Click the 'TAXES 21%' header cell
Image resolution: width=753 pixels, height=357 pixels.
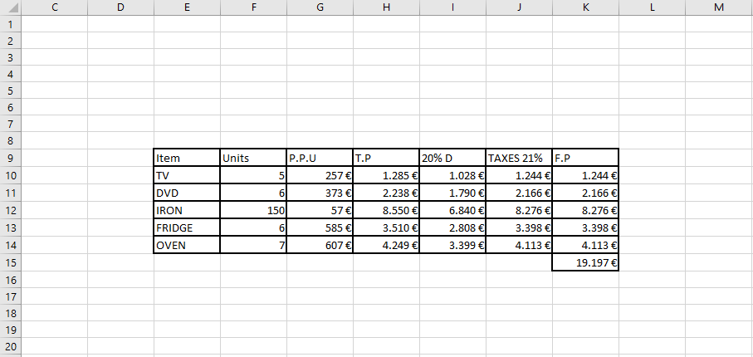tap(519, 158)
